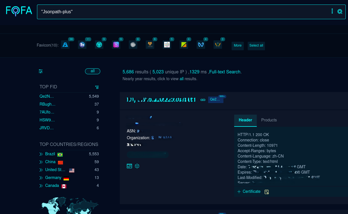The image size is (348, 214).
Task: Click into the search query field
Action: point(184,12)
